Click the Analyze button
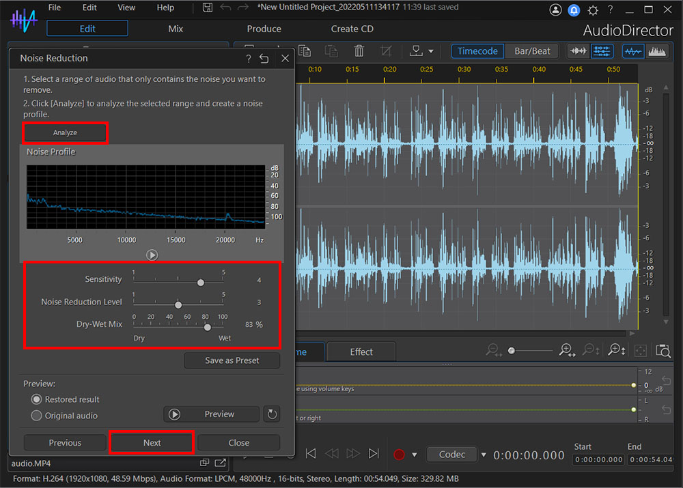Image resolution: width=683 pixels, height=488 pixels. [x=65, y=132]
